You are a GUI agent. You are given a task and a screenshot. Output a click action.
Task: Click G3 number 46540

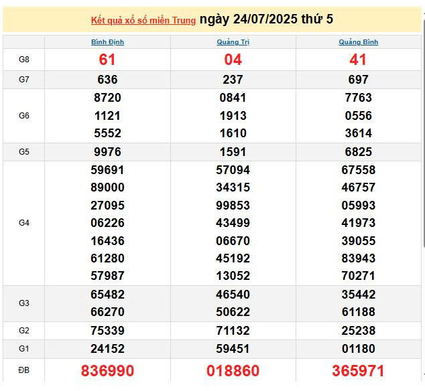[233, 295]
